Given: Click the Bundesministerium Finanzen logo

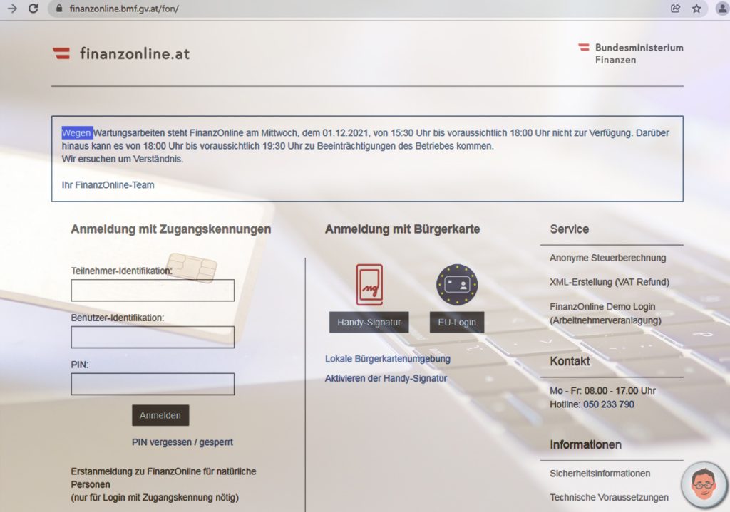Looking at the screenshot, I should tap(631, 53).
